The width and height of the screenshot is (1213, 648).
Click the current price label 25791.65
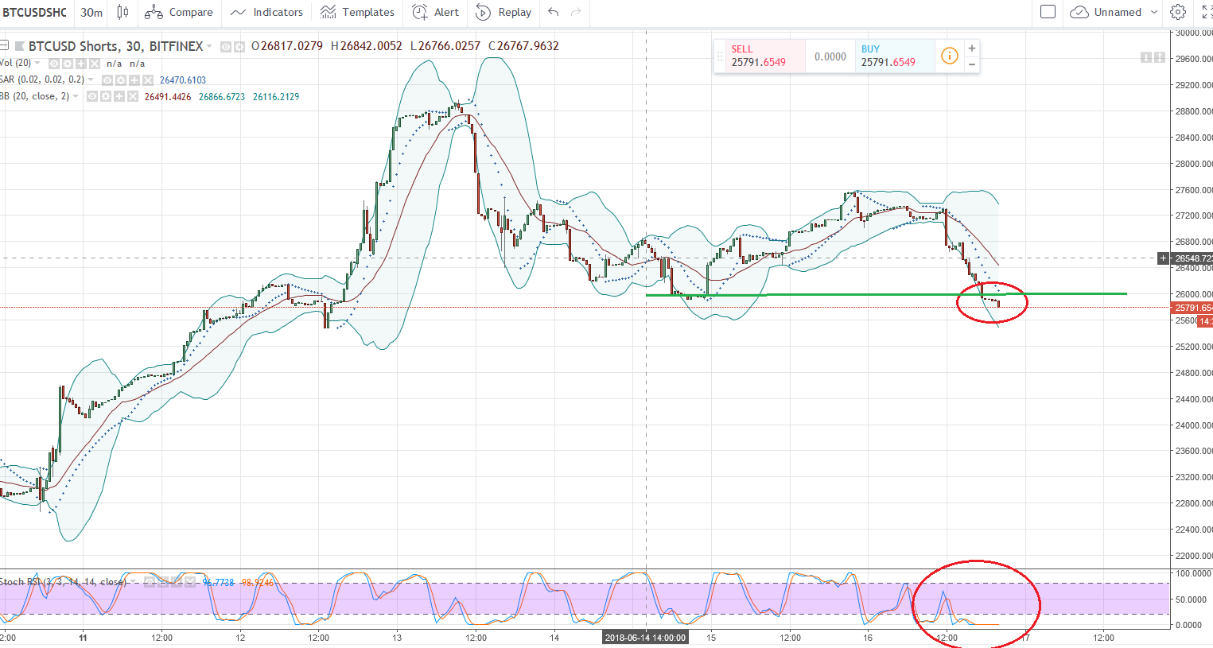click(1192, 308)
